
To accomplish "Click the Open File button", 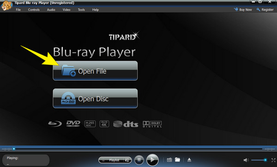I will point(95,71).
